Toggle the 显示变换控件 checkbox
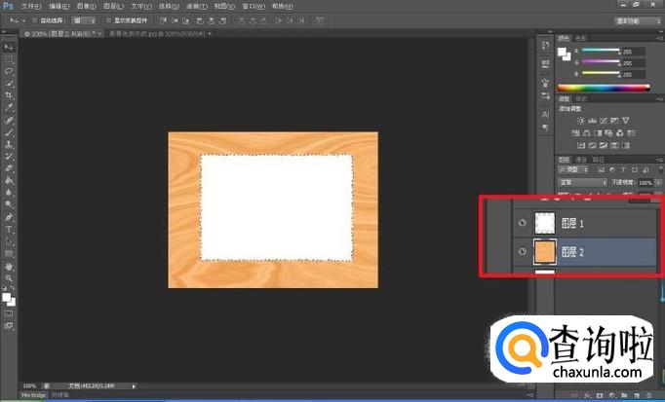Screen dimensions: 665x402 pos(107,19)
